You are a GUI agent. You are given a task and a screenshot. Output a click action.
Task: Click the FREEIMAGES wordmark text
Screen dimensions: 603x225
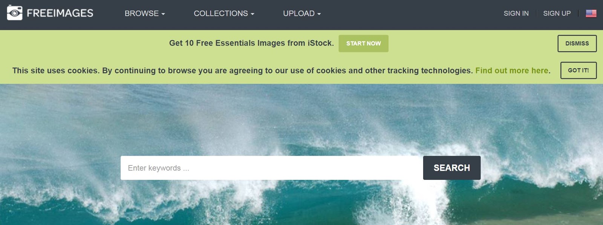(x=60, y=13)
